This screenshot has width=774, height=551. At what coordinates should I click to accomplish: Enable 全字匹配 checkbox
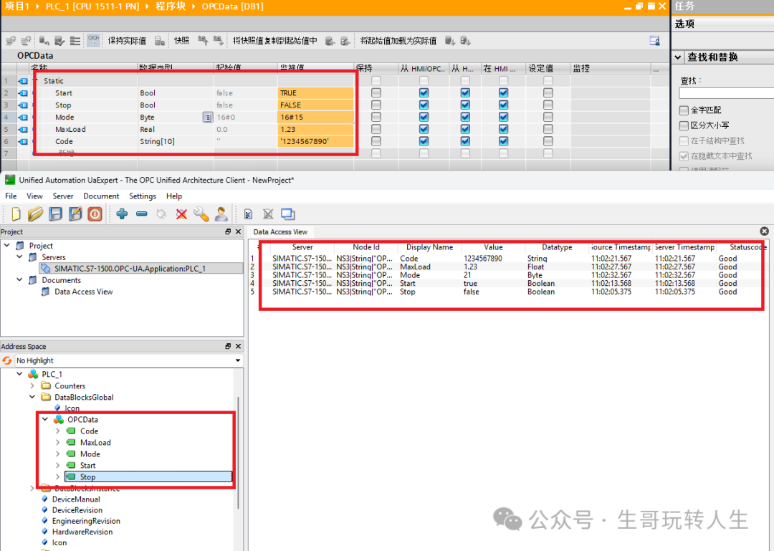point(684,110)
